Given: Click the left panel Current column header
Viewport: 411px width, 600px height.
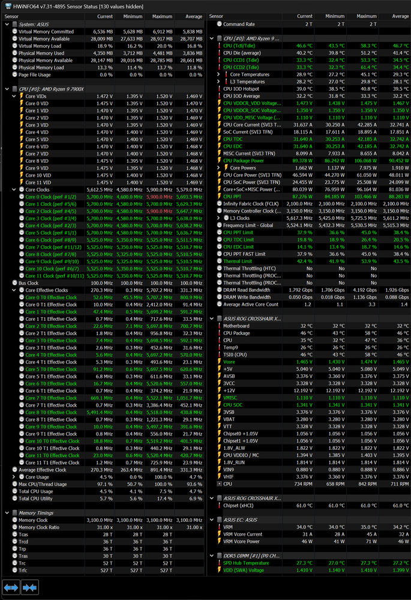Looking at the screenshot, I should coord(100,16).
